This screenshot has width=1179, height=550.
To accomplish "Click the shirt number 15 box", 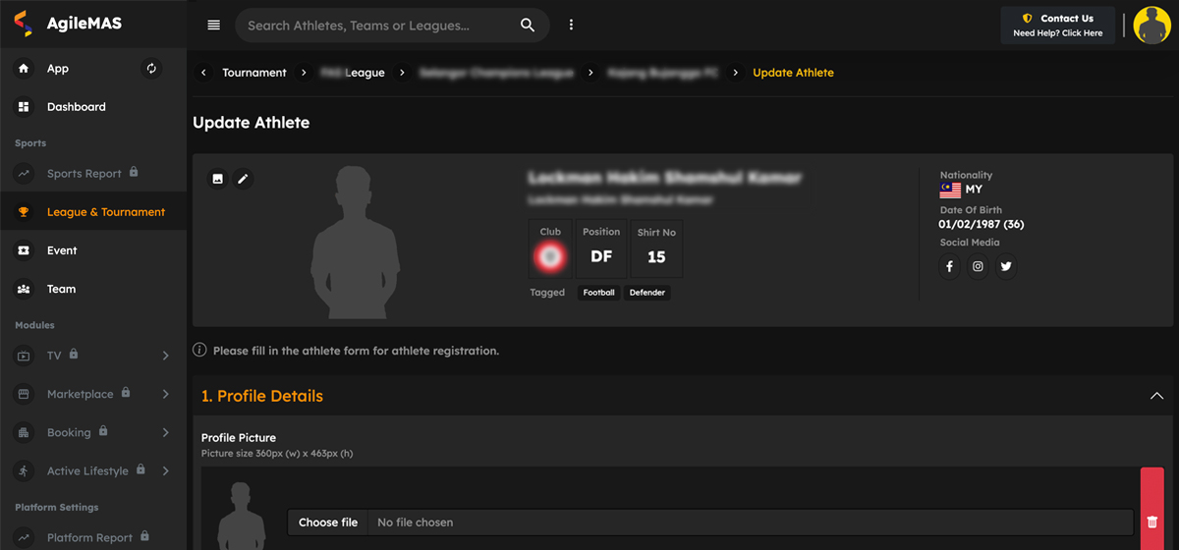I will [656, 248].
